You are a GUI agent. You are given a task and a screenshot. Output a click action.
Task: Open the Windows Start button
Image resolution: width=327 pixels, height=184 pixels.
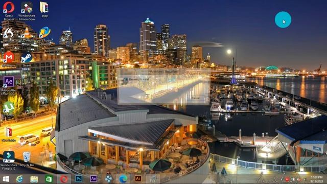coord(6,179)
